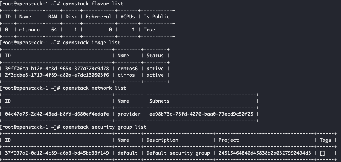Click the "openstack flavor list" command text
341x162 pixels.
(93, 4)
